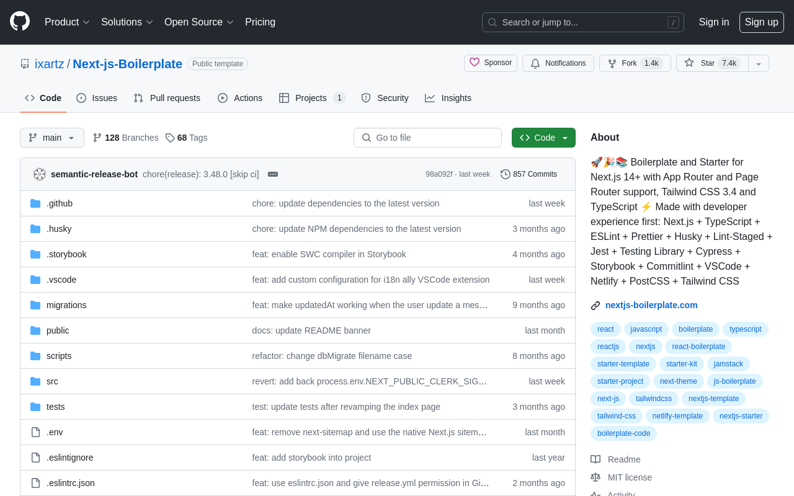Click inside the Search or jump to field

[582, 22]
